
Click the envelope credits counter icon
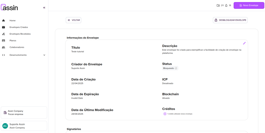click(218, 5)
